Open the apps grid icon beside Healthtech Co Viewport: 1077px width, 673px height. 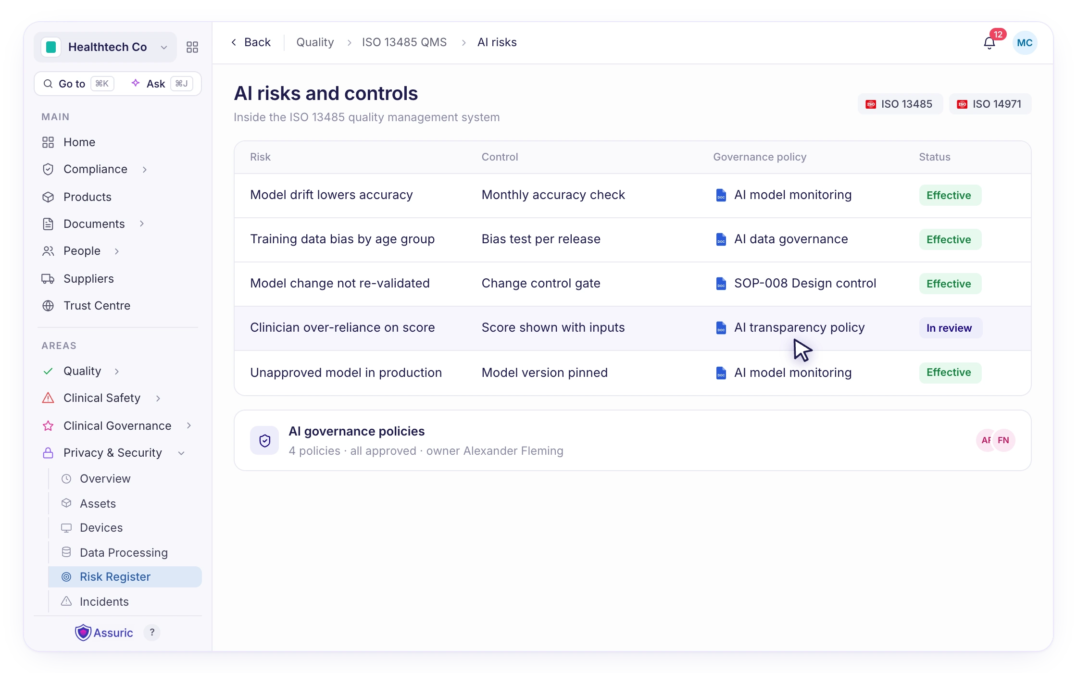pos(192,47)
